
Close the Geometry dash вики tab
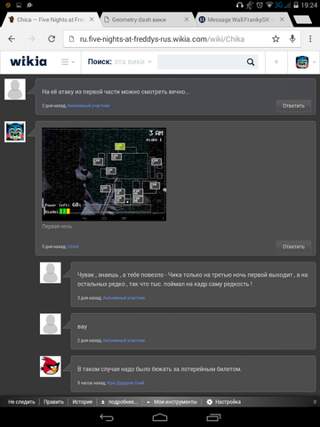[x=187, y=20]
